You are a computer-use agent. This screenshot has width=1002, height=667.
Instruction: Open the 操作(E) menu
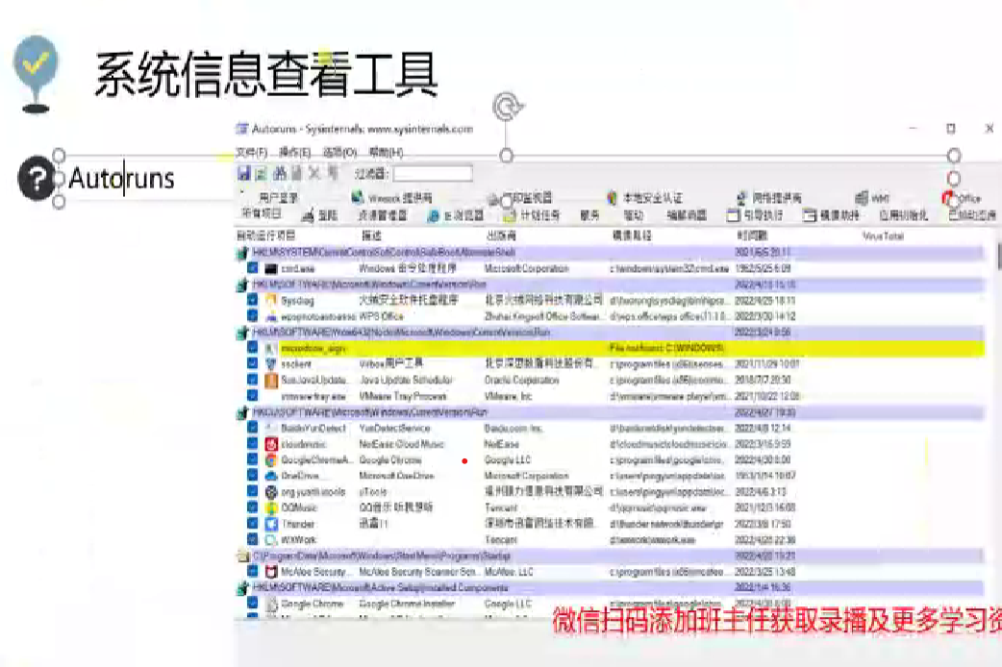(x=294, y=152)
